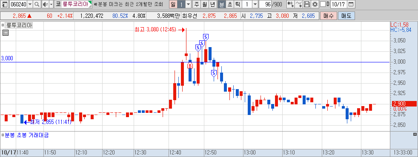
Task: Expand the dropdown next to the 일 1 button
Action: (188, 4)
